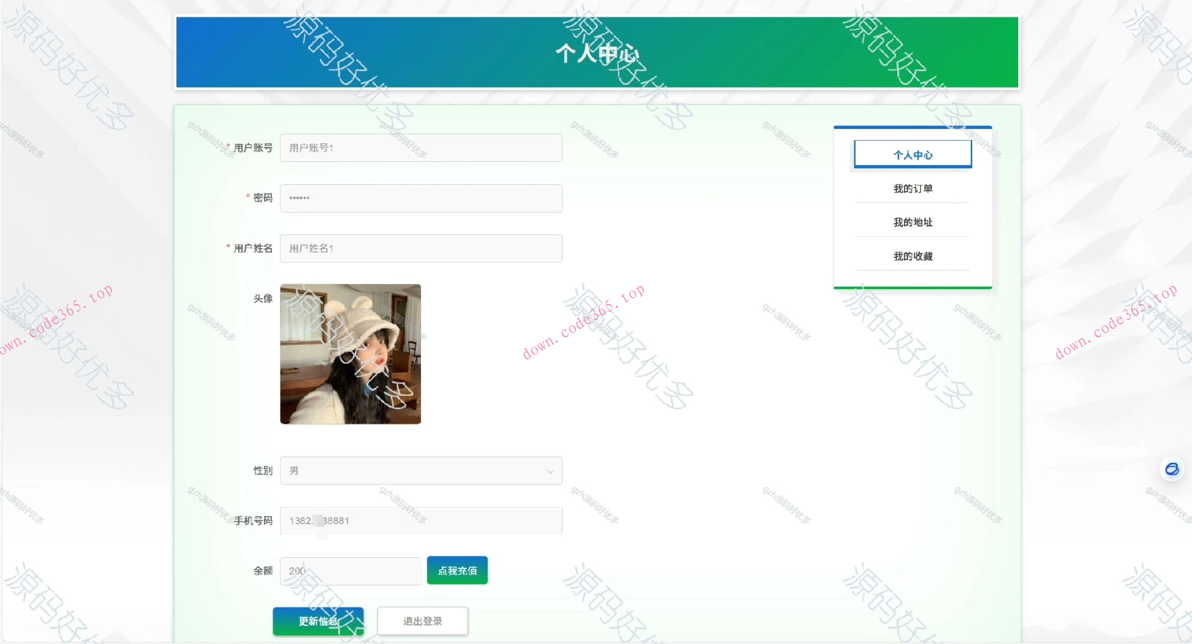Click 退出登录 to log out
Viewport: 1192px width, 644px height.
click(422, 620)
